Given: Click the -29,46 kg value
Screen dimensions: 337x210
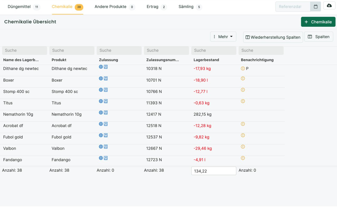Looking at the screenshot, I should (202, 148).
